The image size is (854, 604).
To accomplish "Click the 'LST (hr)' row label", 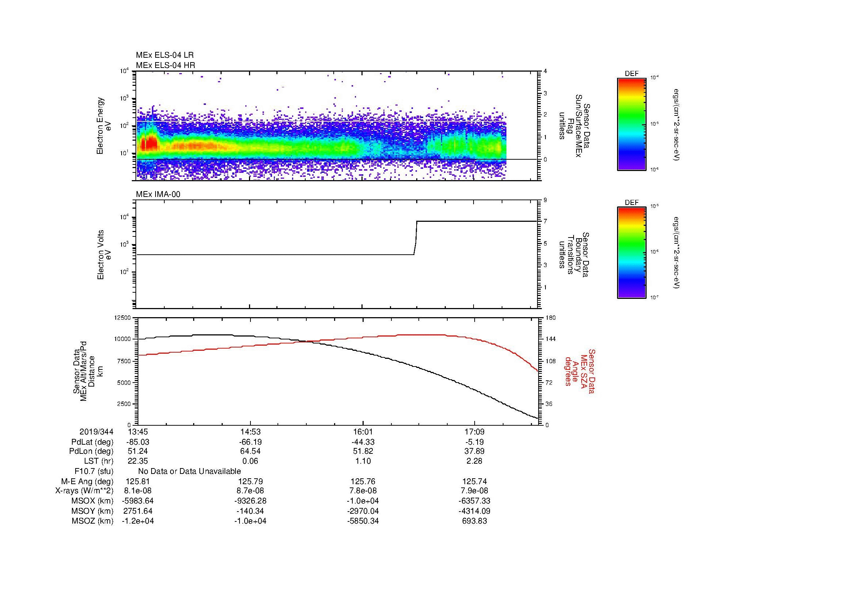I will (x=99, y=461).
